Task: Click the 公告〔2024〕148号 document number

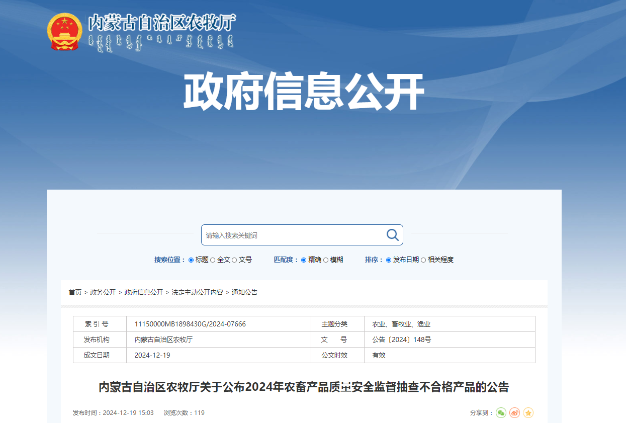Action: point(402,340)
